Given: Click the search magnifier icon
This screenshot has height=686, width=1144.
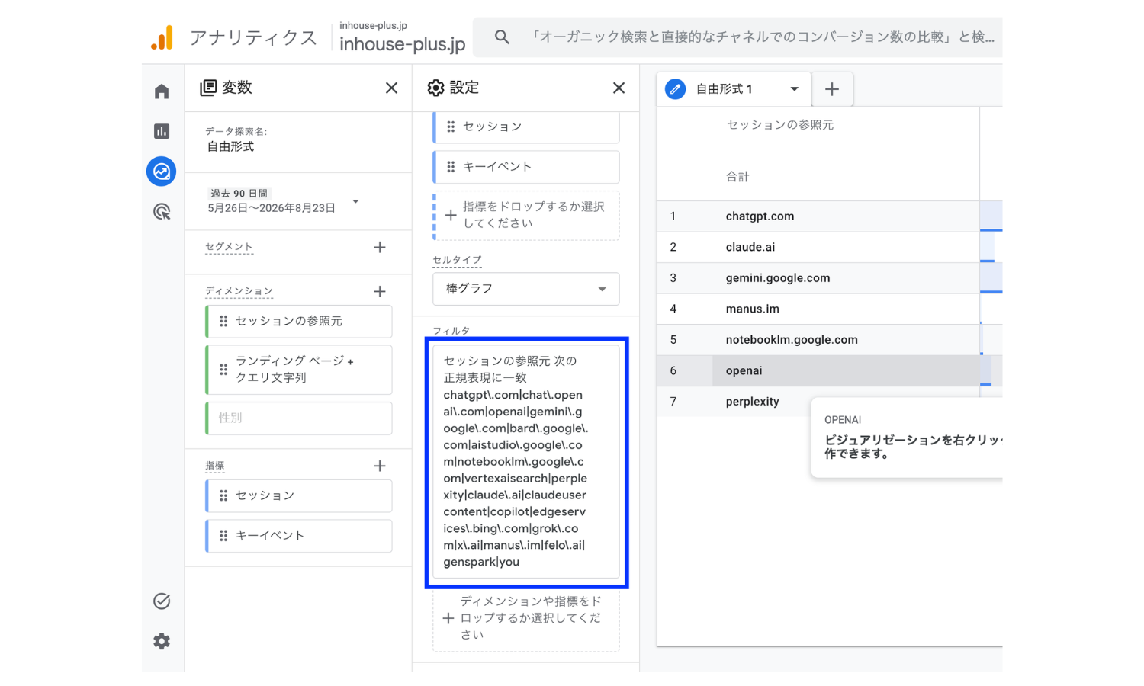Looking at the screenshot, I should [502, 37].
